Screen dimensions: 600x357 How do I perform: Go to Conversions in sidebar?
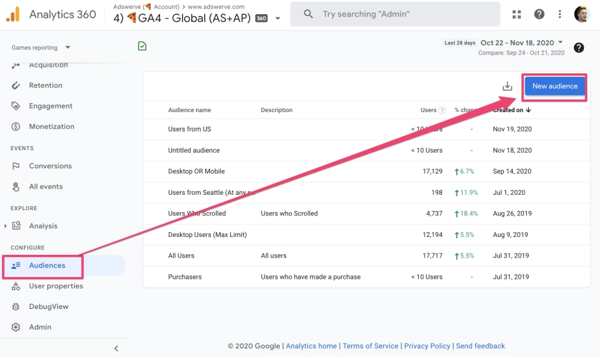coord(50,166)
